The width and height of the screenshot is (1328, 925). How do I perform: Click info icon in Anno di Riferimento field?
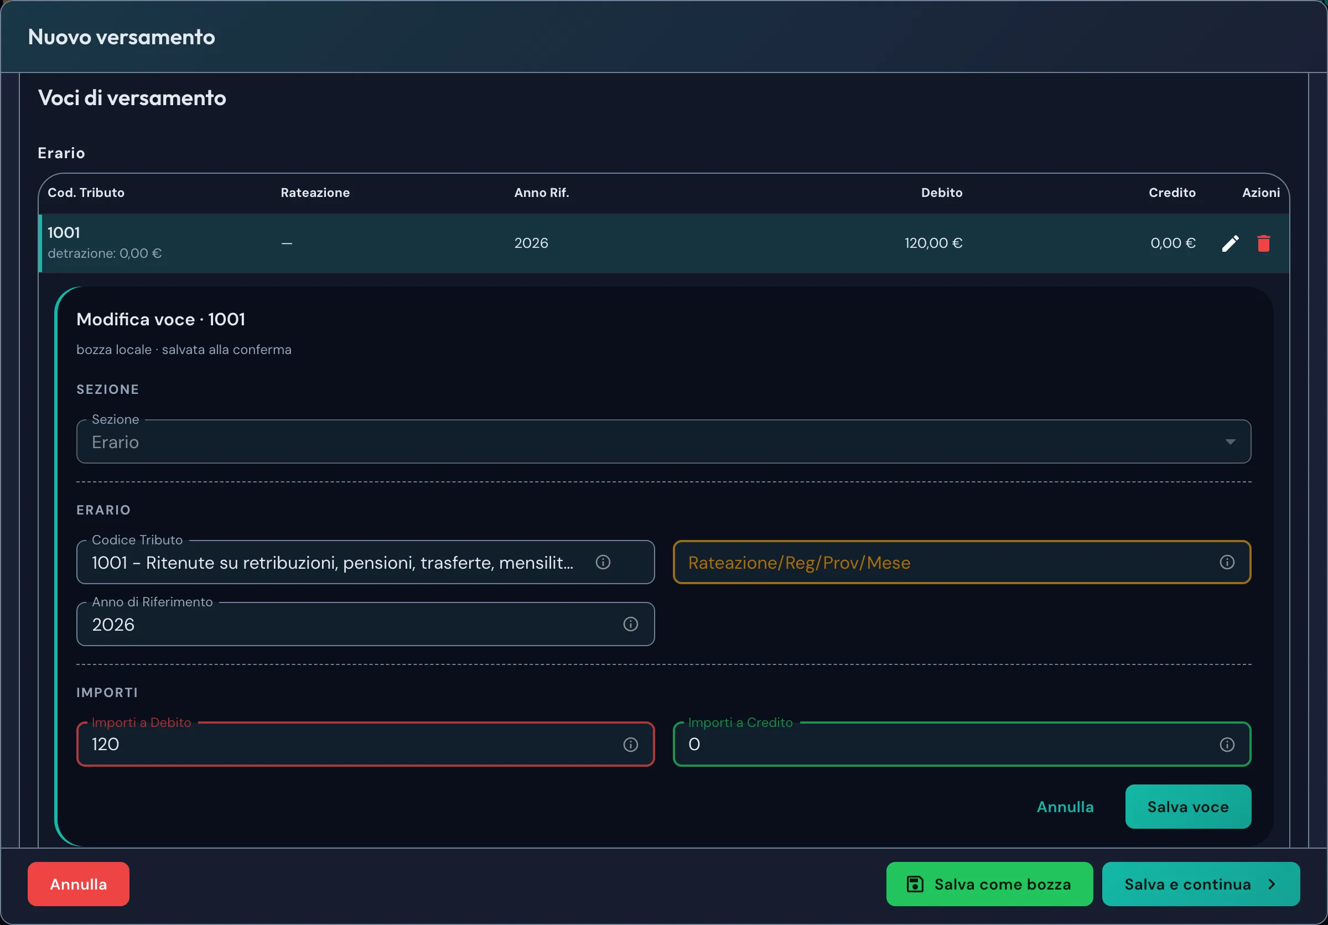coord(630,625)
